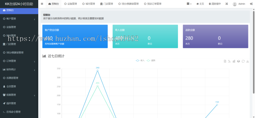The width and height of the screenshot is (255, 118).
Task: Click the 近七日统计 chart heading icon
Action: [x=44, y=56]
